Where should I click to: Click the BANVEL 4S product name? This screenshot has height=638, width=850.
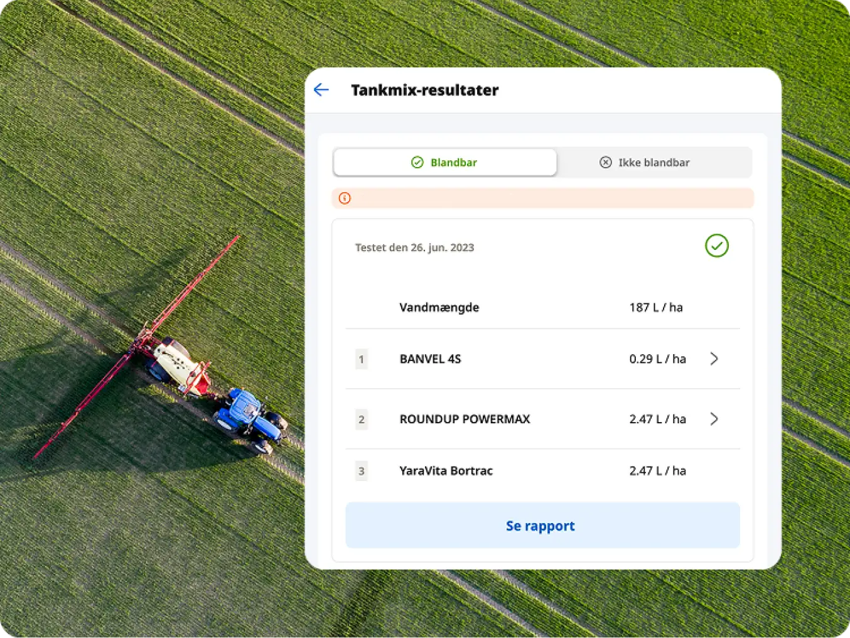tap(430, 359)
